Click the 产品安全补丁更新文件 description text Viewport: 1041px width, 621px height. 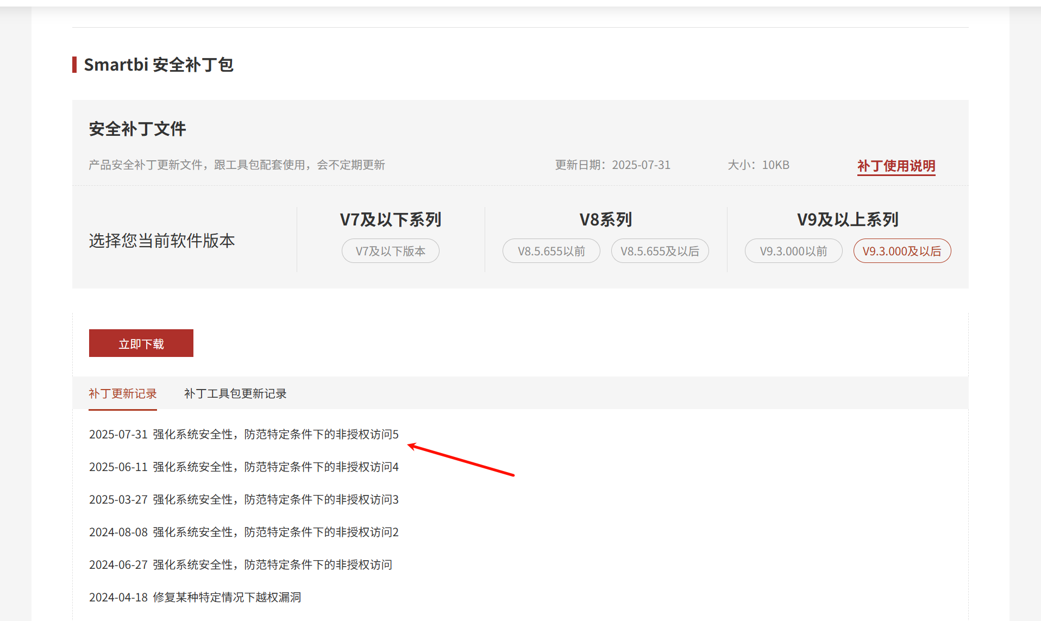[237, 165]
